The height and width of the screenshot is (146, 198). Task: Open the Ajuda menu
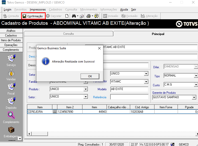click(124, 9)
